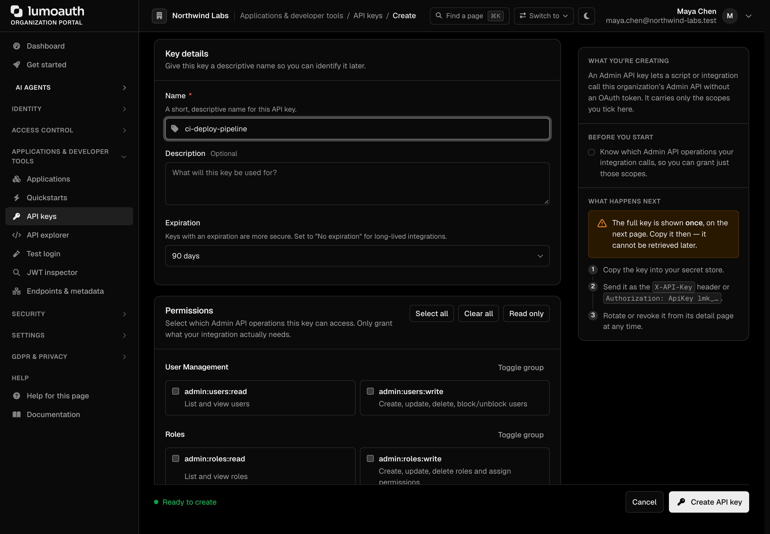Open JWT inspector in the sidebar

tap(69, 272)
